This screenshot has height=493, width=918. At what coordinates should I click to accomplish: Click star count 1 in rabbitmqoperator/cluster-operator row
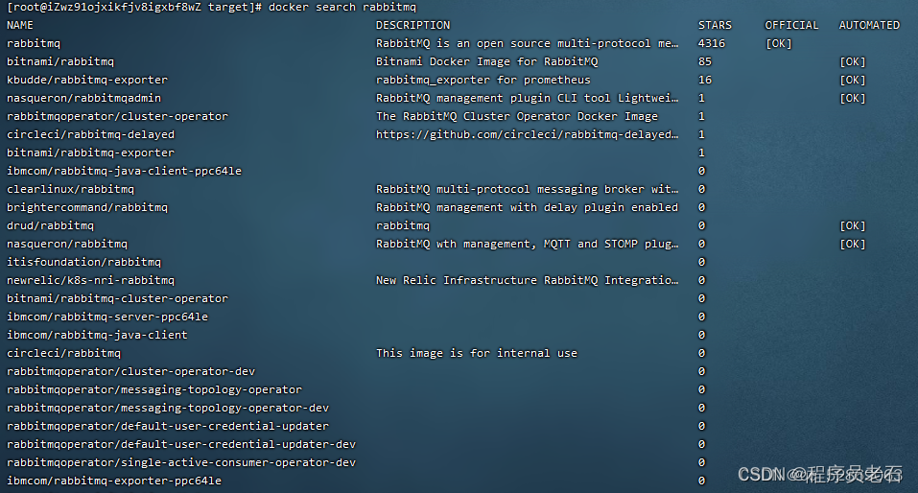coord(701,116)
